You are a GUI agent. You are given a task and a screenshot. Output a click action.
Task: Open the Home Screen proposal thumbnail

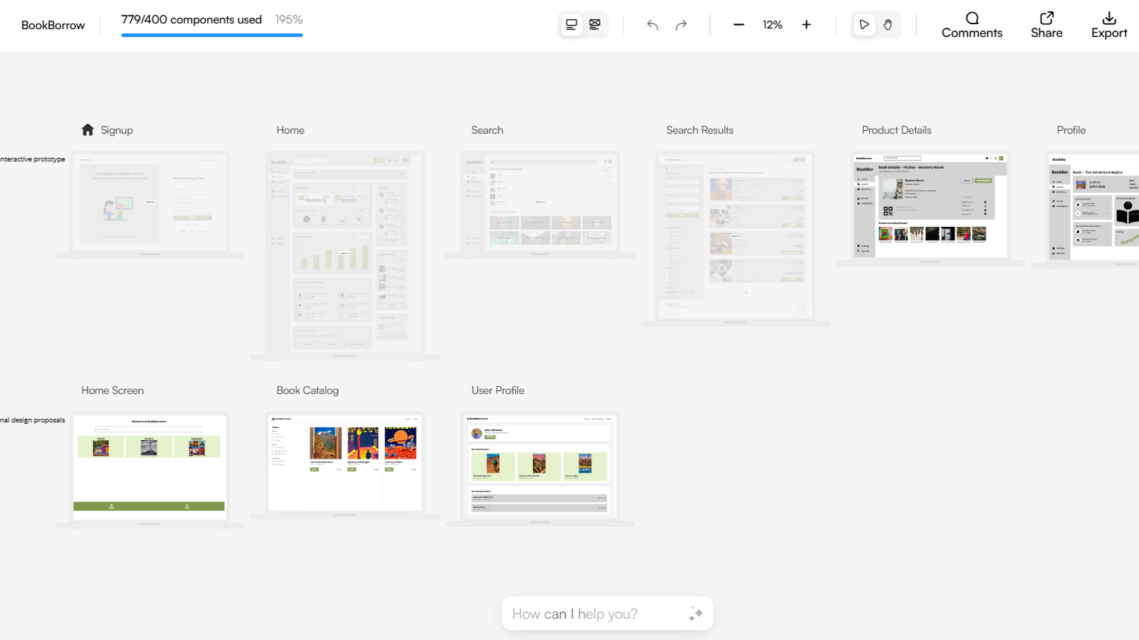[x=149, y=470]
